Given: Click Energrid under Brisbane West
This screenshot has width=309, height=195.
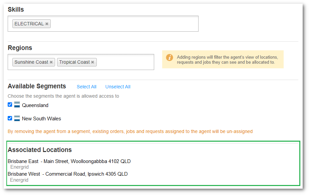Looking at the screenshot, I should (19, 180).
